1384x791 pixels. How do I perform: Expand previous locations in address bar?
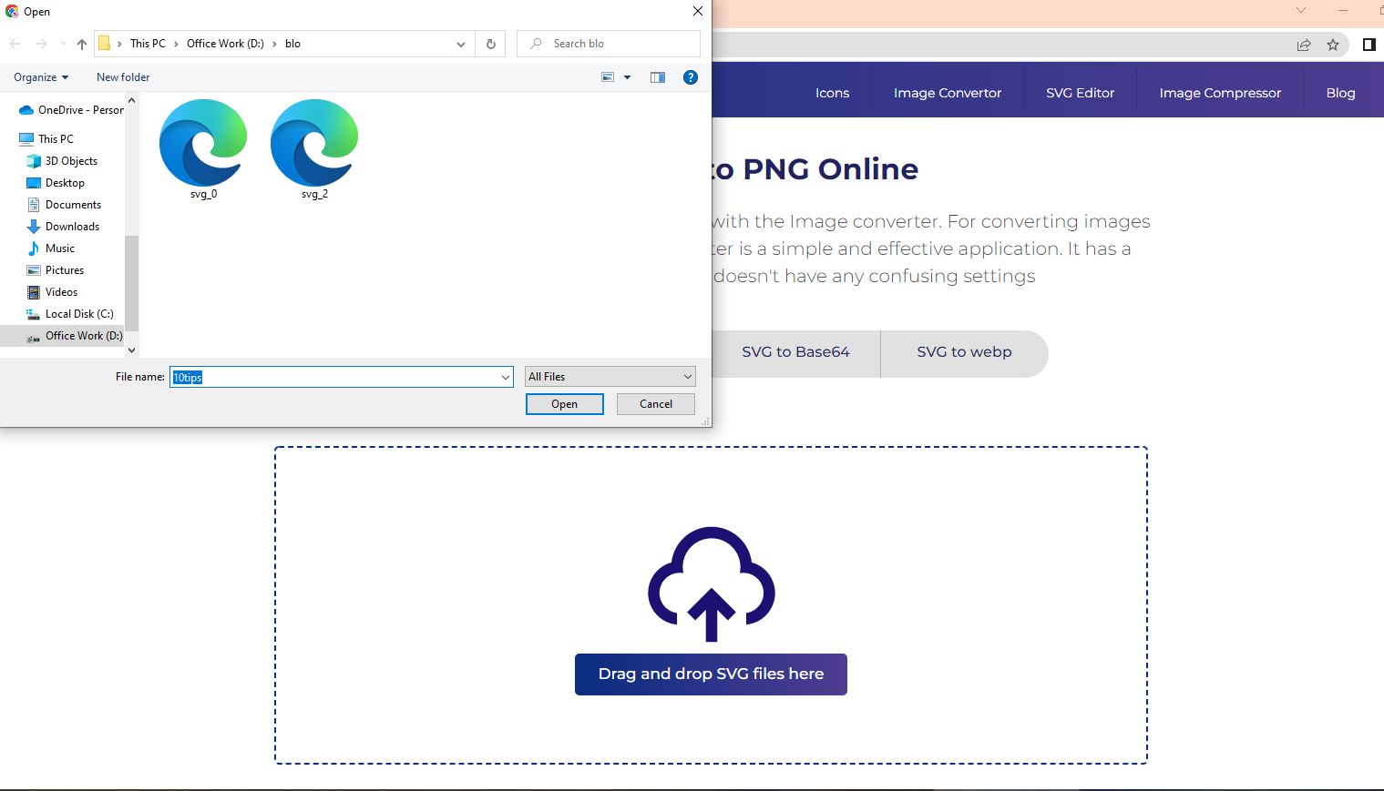[x=461, y=44]
